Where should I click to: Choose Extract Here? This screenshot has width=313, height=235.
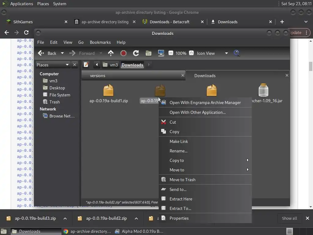tap(205, 199)
